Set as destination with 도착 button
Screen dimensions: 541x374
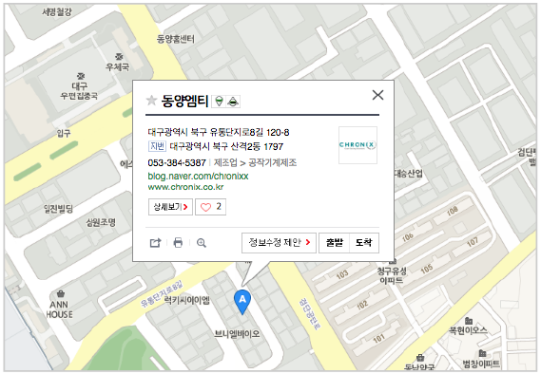364,243
